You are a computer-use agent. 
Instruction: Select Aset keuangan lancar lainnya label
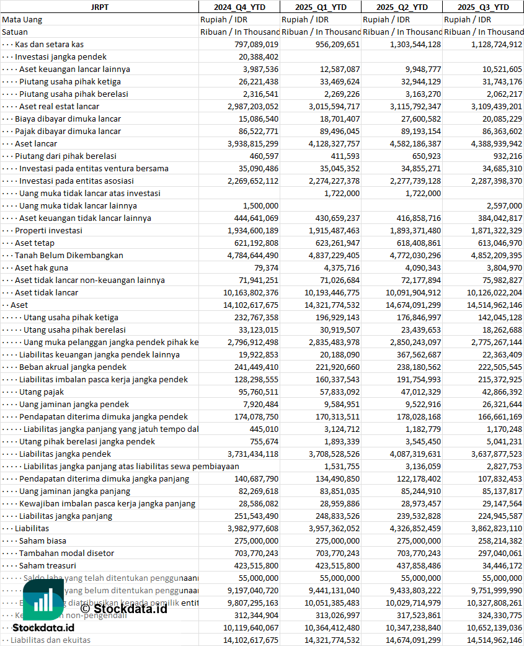tap(74, 70)
